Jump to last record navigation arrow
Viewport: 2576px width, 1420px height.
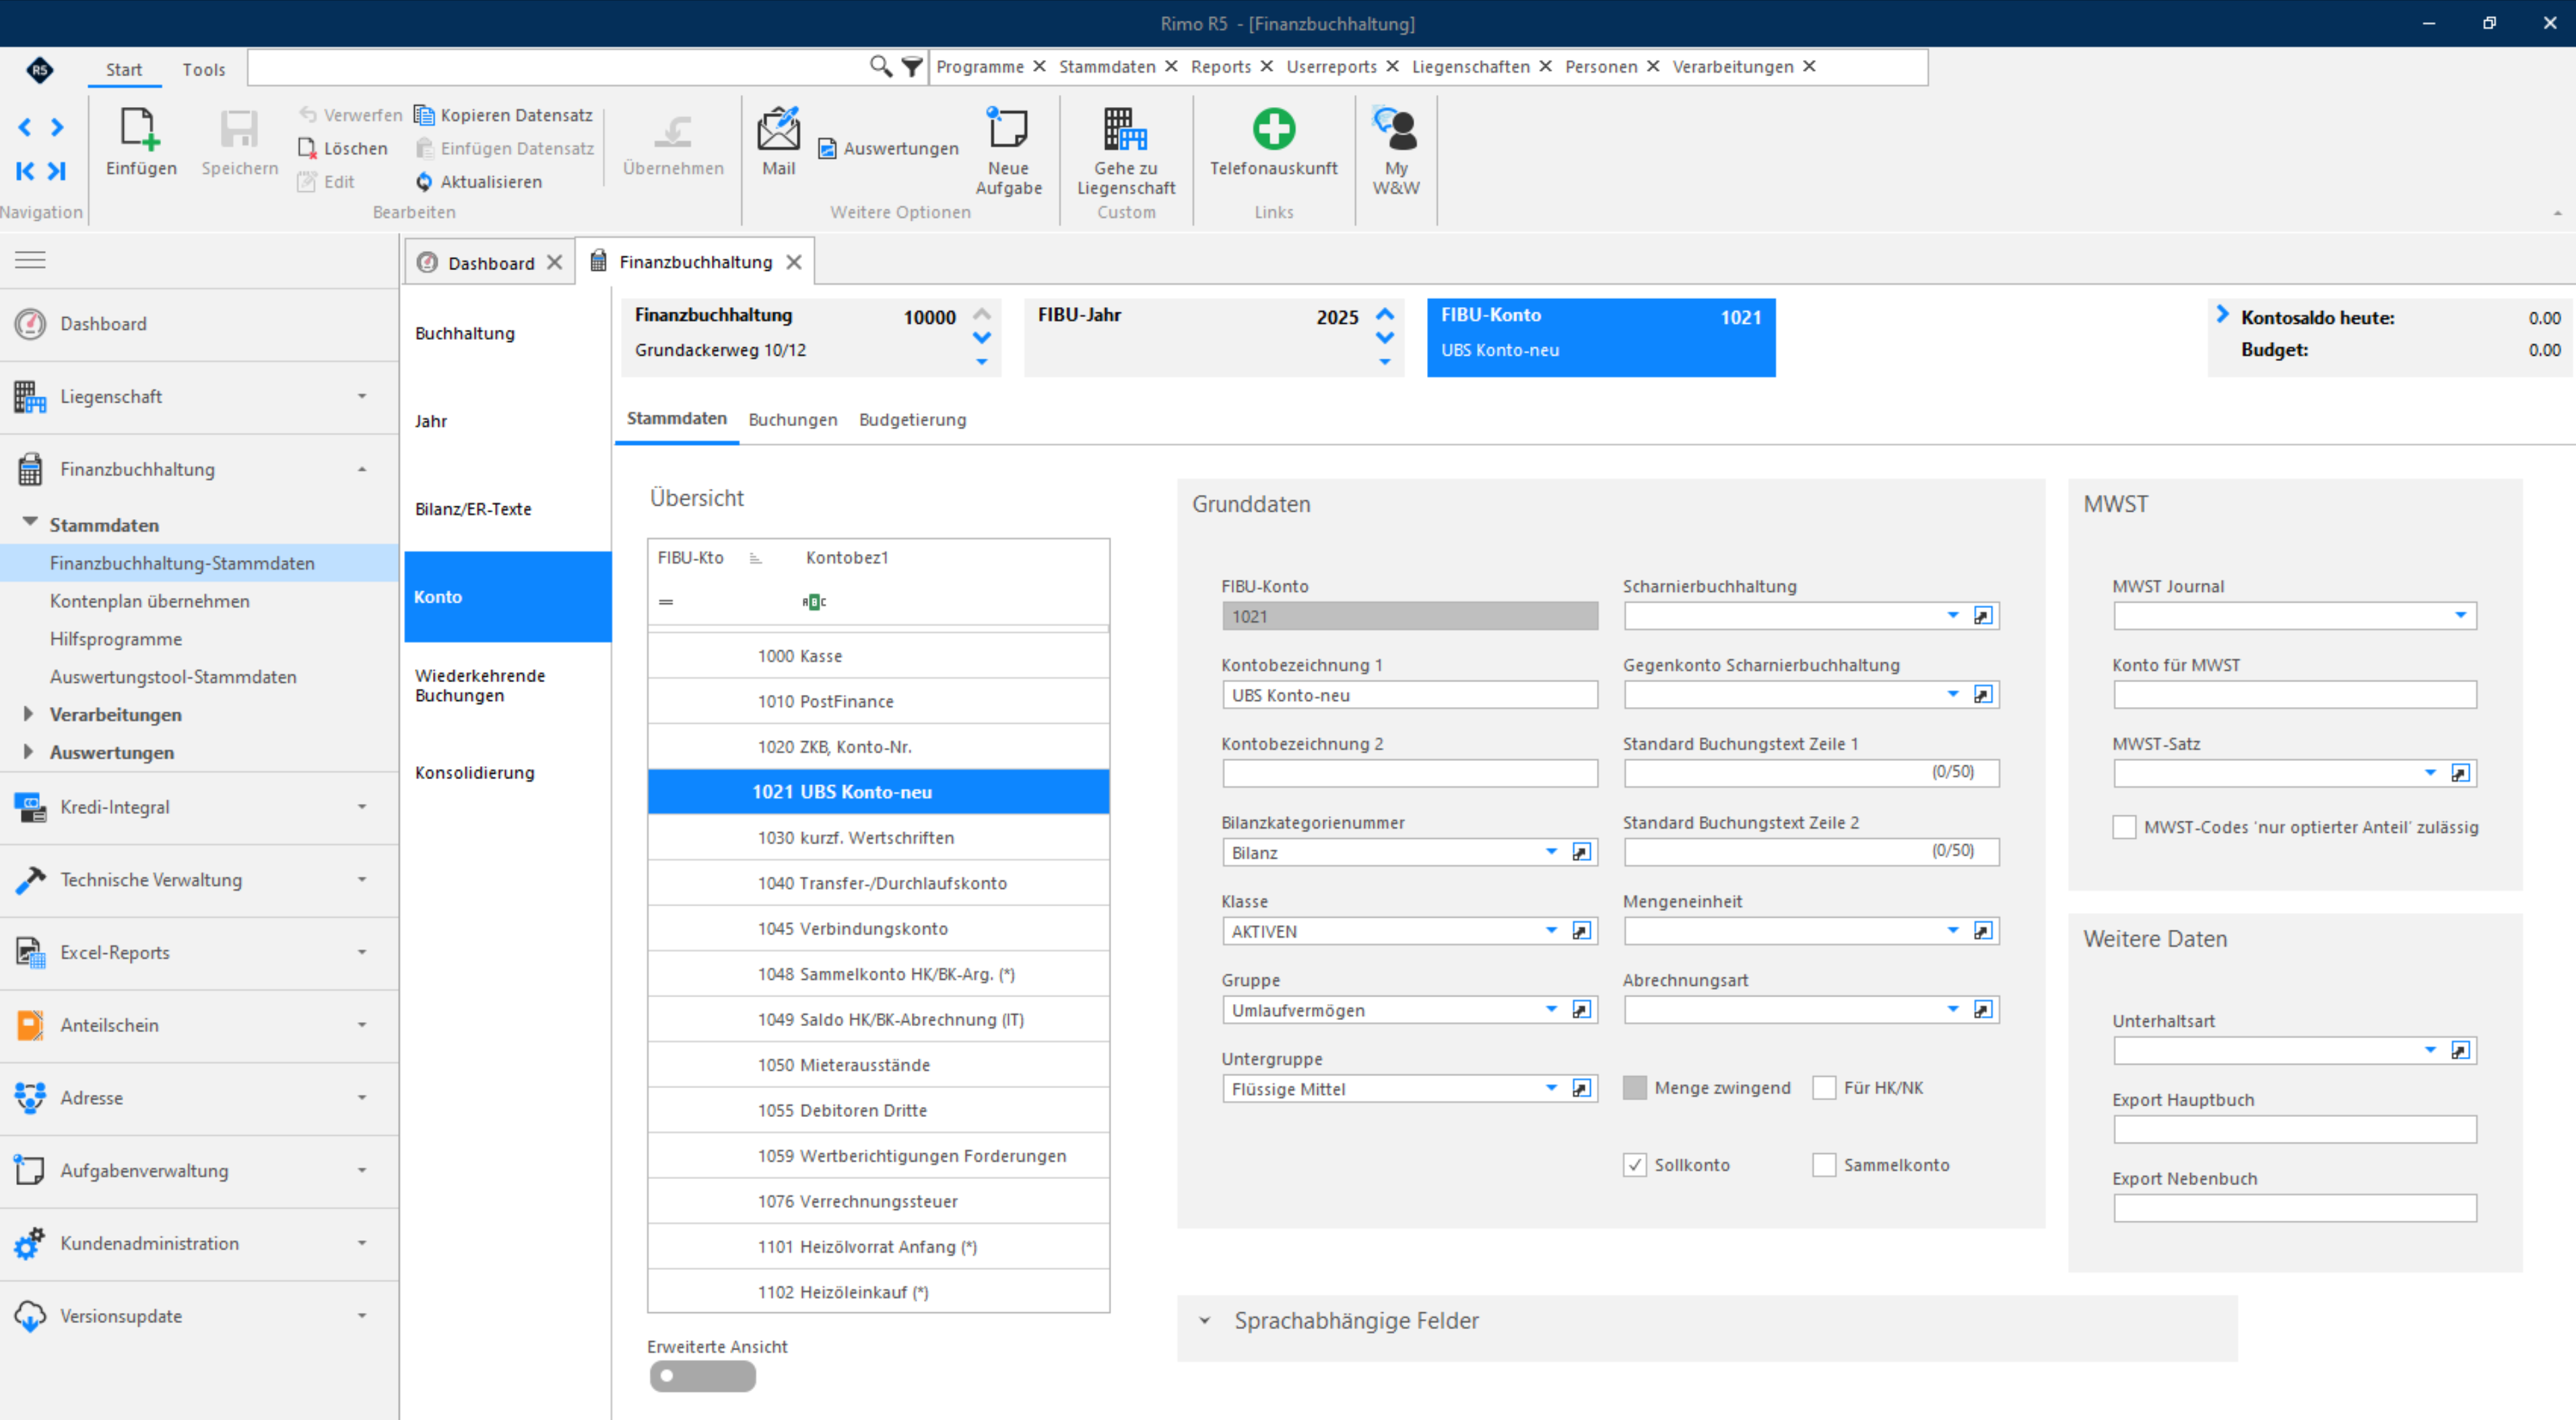click(x=57, y=171)
